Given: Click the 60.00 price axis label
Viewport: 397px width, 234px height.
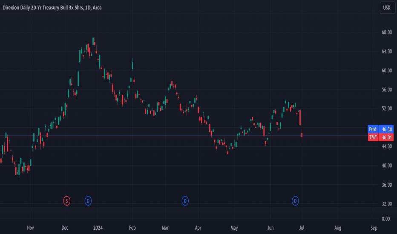Looking at the screenshot, I should click(x=387, y=71).
